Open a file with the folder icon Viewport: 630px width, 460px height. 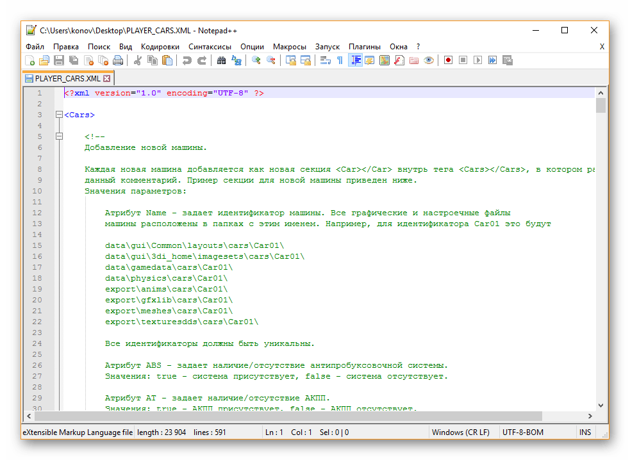44,60
